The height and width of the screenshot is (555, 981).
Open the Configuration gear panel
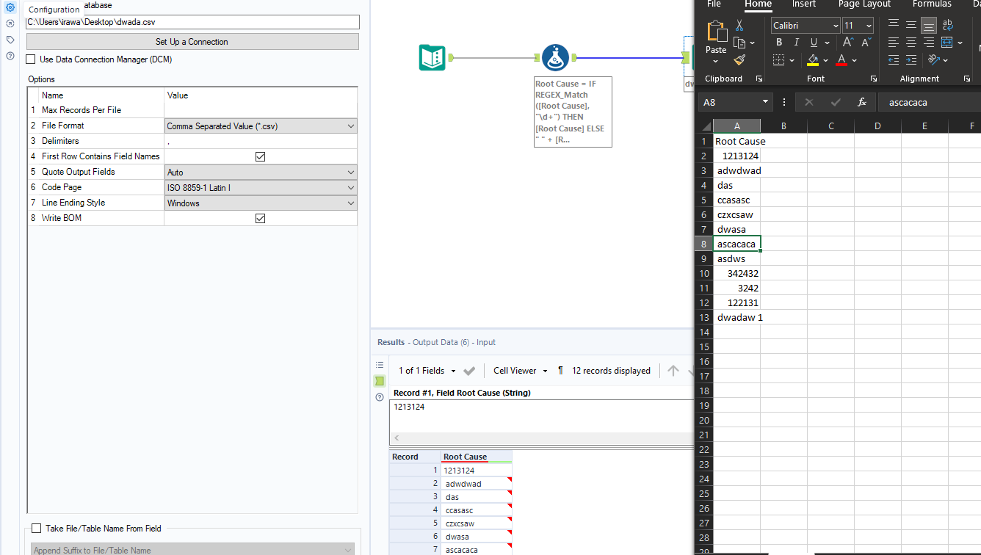[x=10, y=7]
